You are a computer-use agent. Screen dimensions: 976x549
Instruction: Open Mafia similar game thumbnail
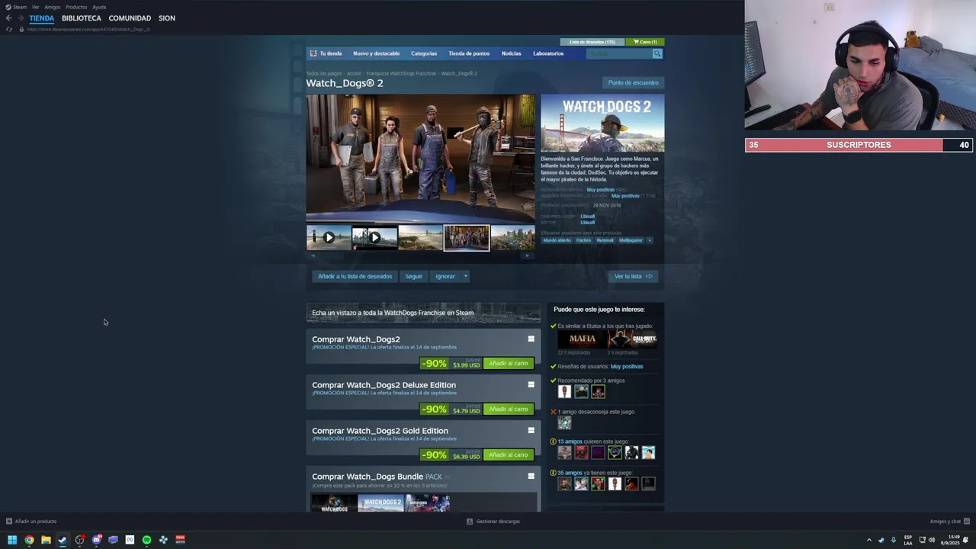(582, 339)
